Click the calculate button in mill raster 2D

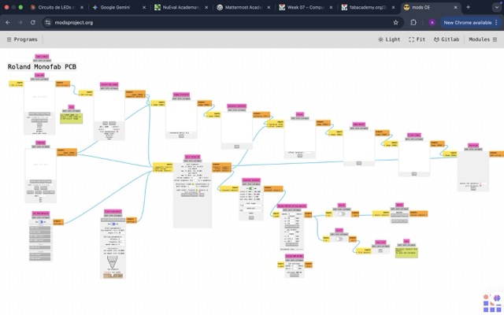(190, 195)
